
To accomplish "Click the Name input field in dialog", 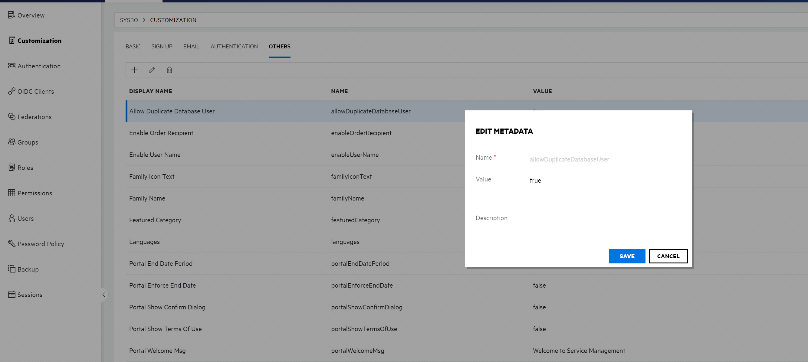I will [605, 159].
